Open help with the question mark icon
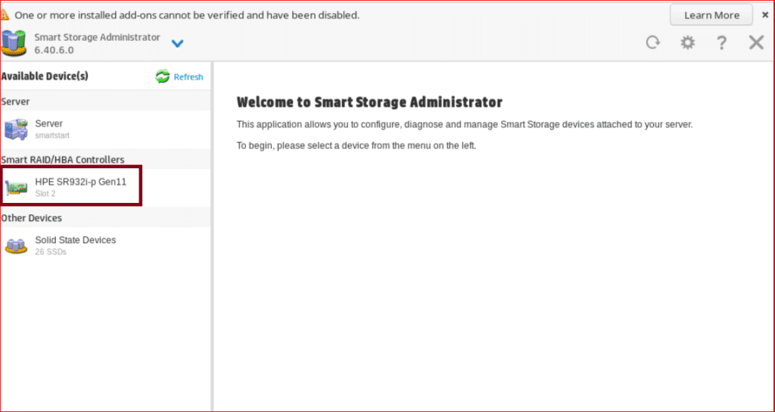This screenshot has height=412, width=775. 722,42
